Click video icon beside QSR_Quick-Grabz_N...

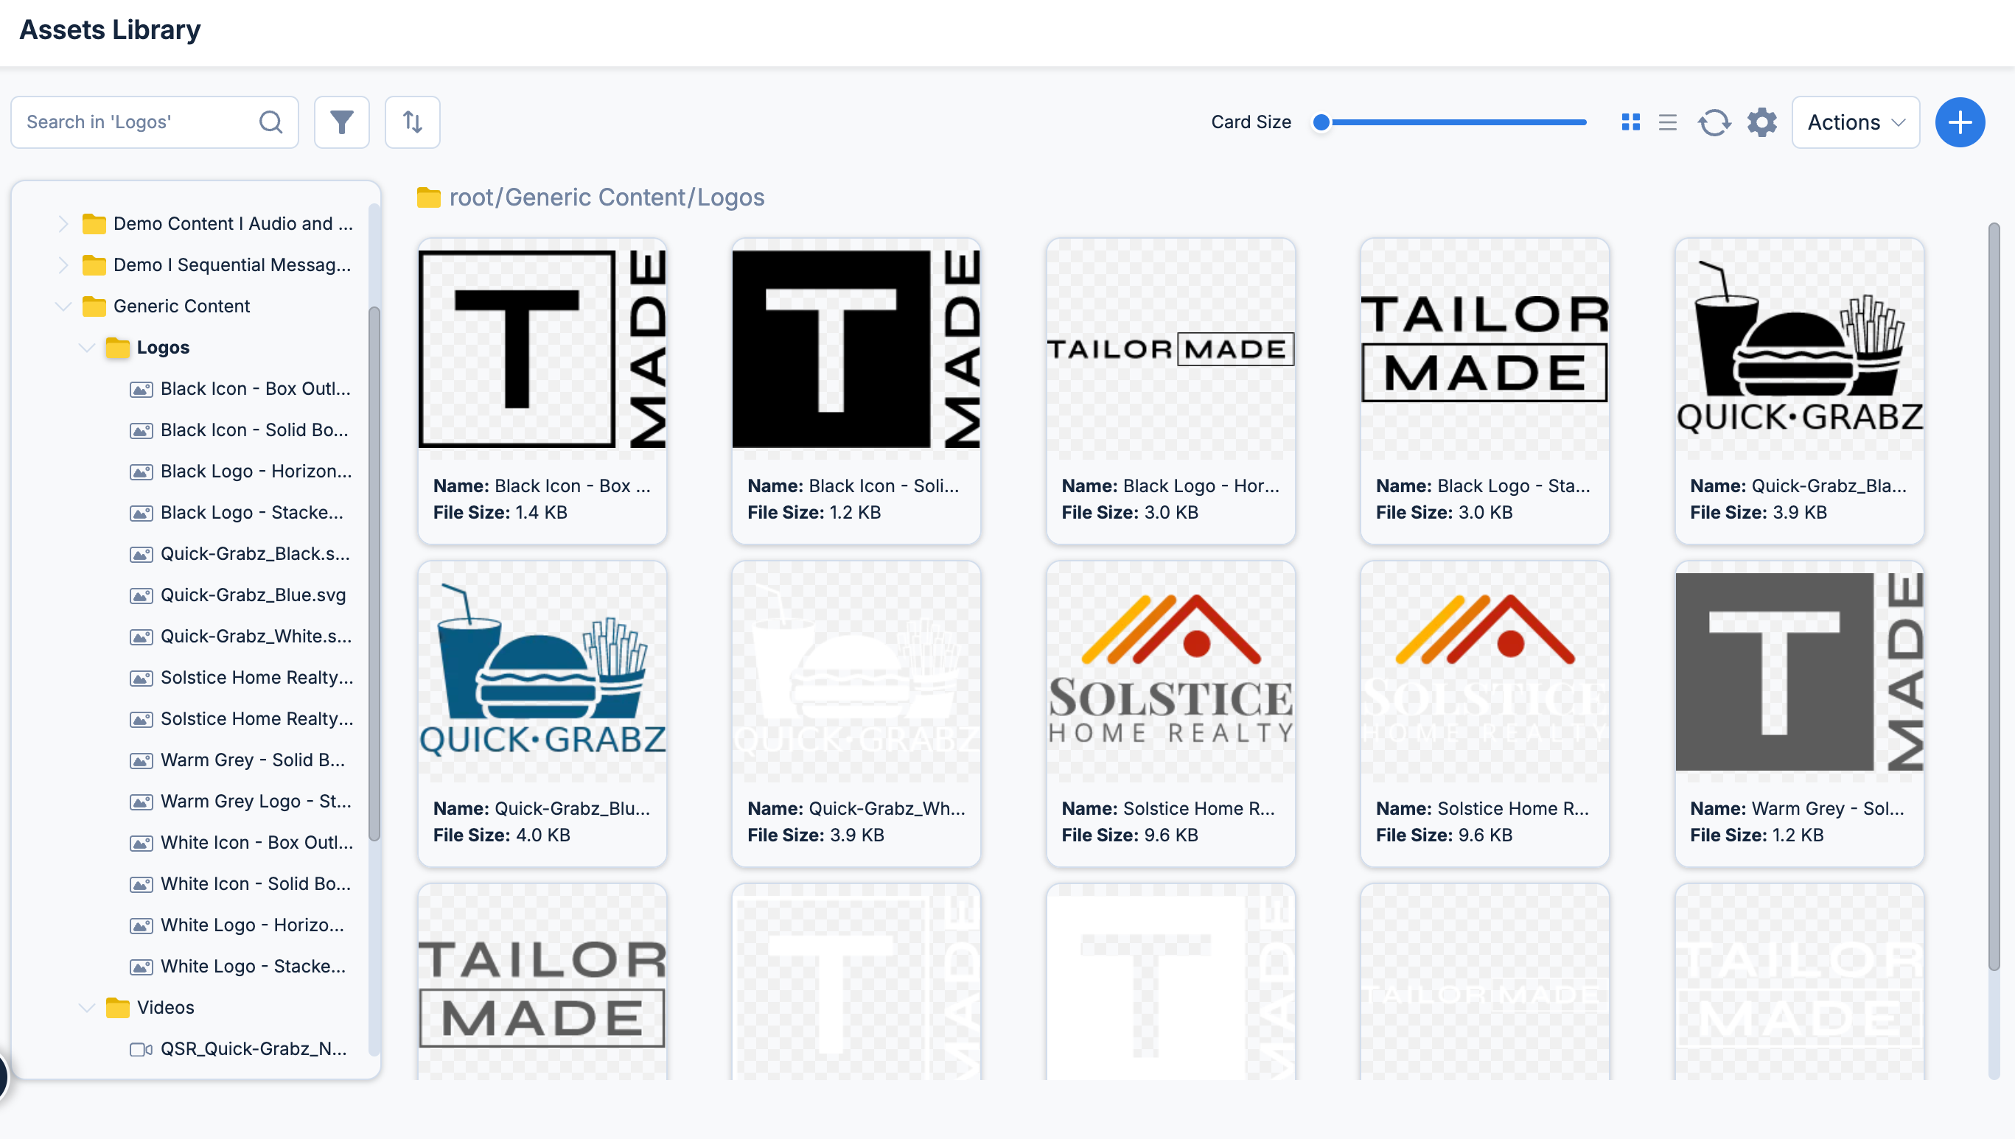pos(141,1050)
